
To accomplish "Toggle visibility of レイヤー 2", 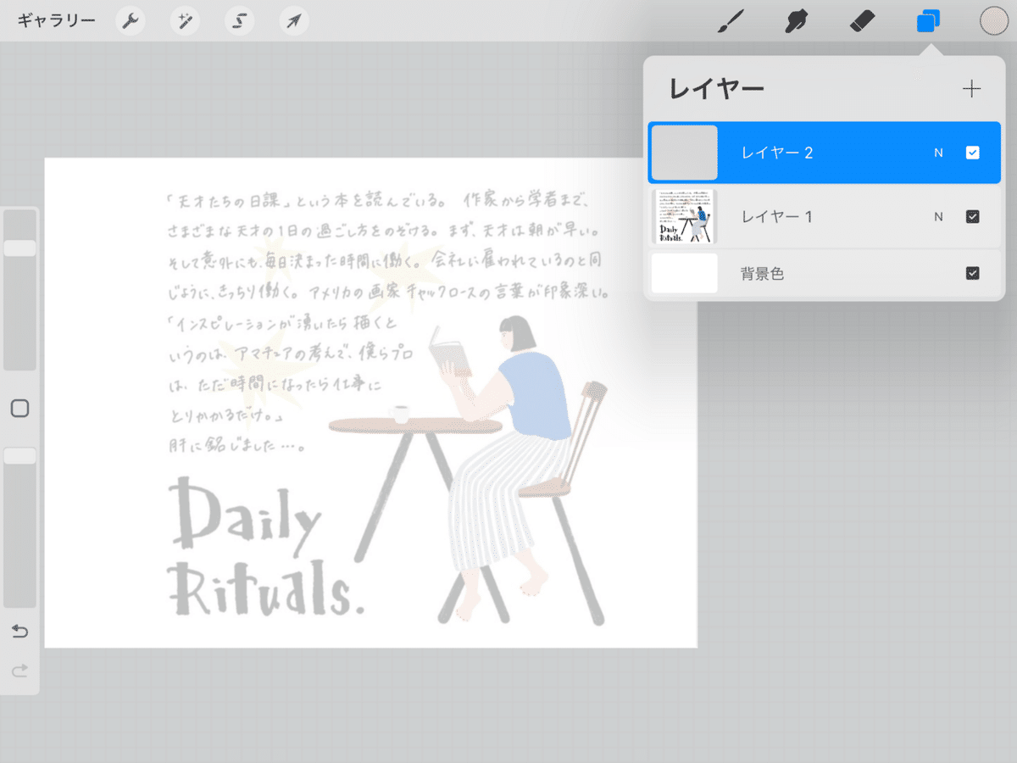I will (973, 153).
